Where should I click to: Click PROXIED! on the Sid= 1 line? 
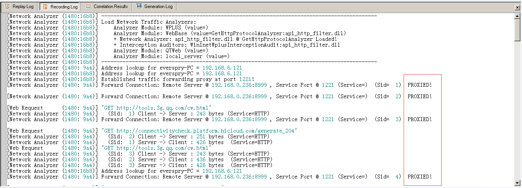click(x=420, y=85)
